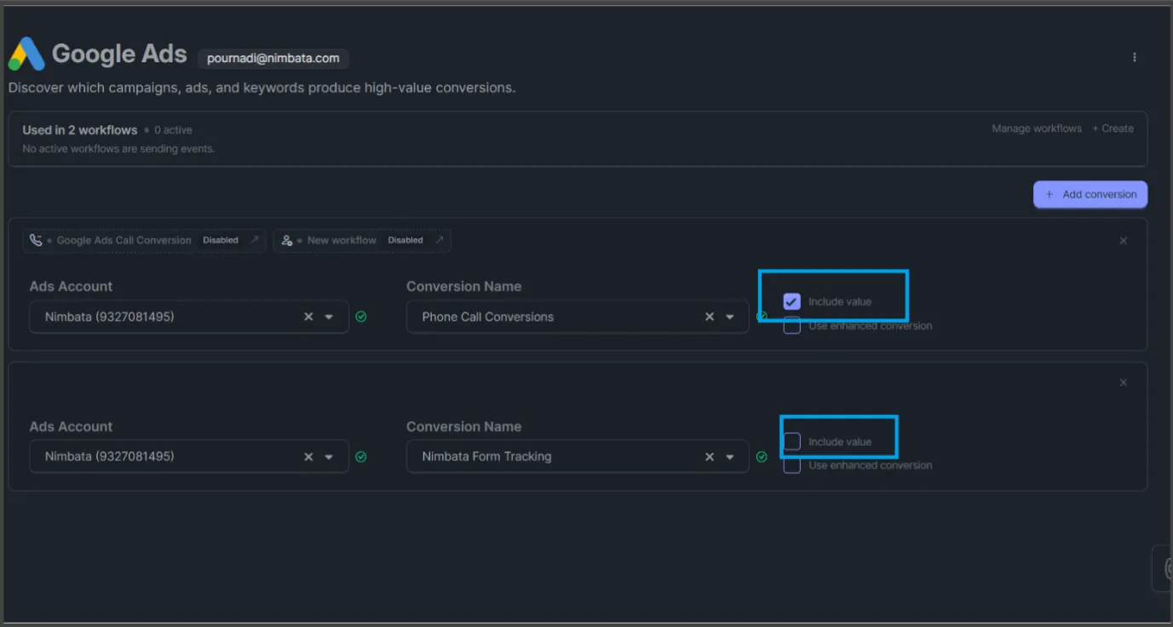Click the Add conversion button
This screenshot has width=1173, height=627.
point(1090,194)
